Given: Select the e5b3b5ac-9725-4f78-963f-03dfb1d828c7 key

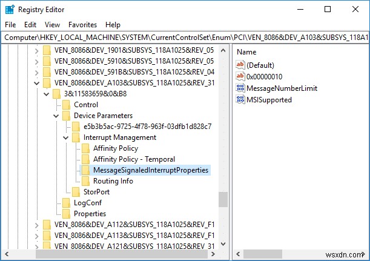Looking at the screenshot, I should (148, 127).
